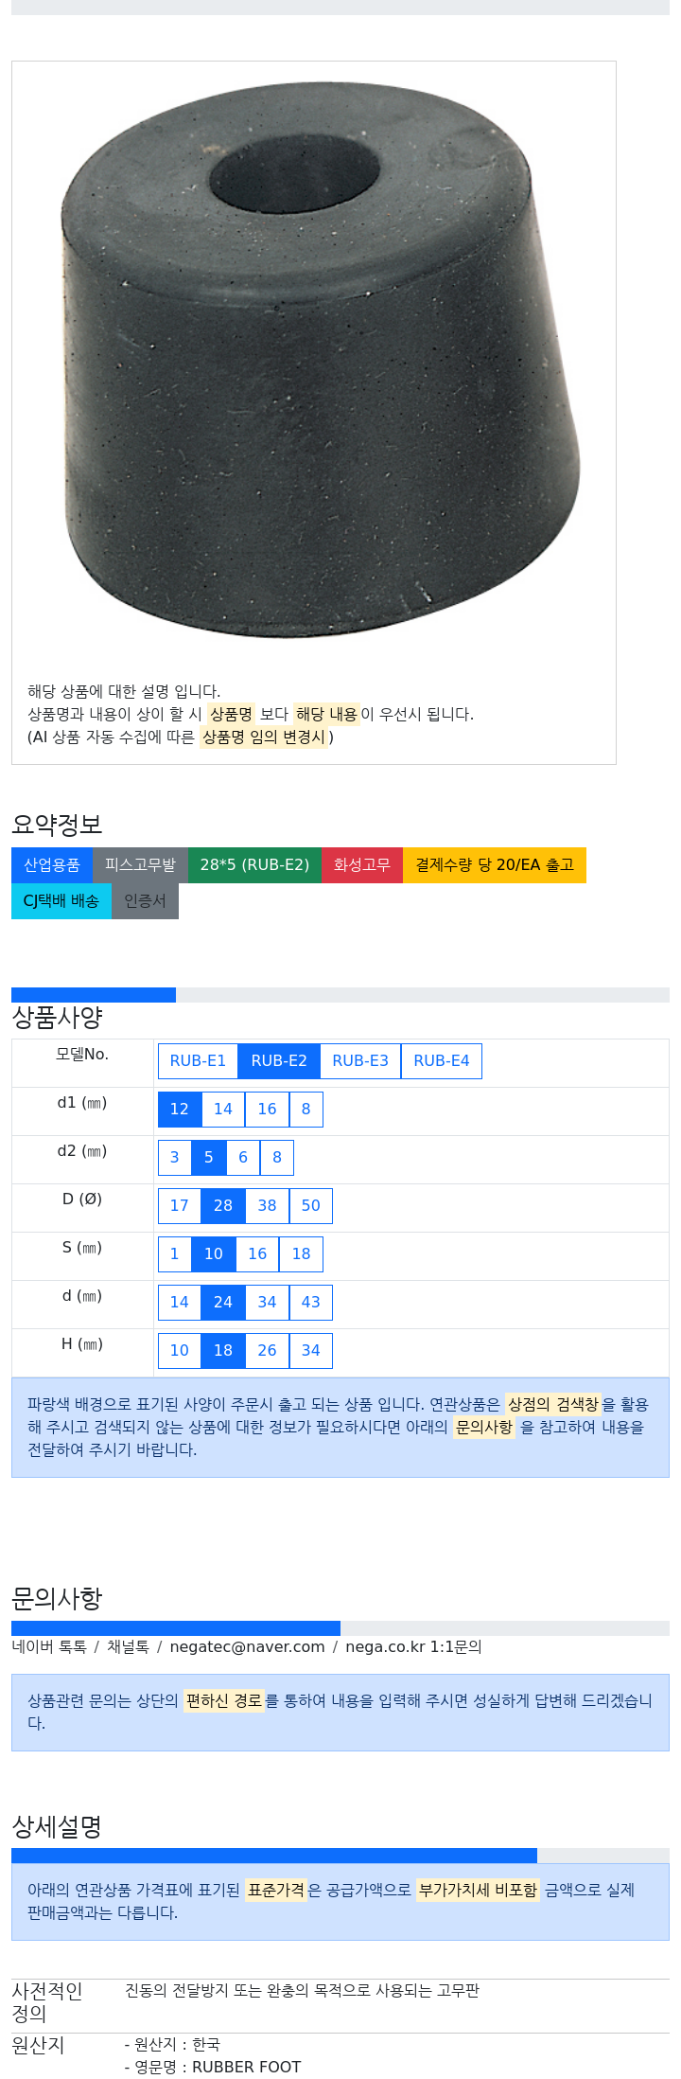Click the CJ택배 배송 cyan tag
Screen dimensions: 681x2079
(61, 900)
